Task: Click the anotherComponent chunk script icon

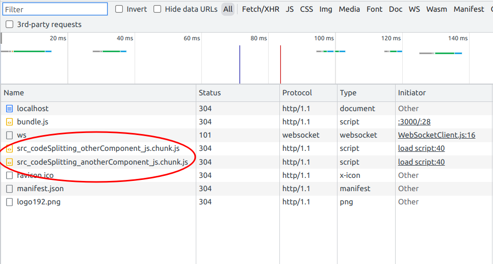Action: [x=9, y=162]
